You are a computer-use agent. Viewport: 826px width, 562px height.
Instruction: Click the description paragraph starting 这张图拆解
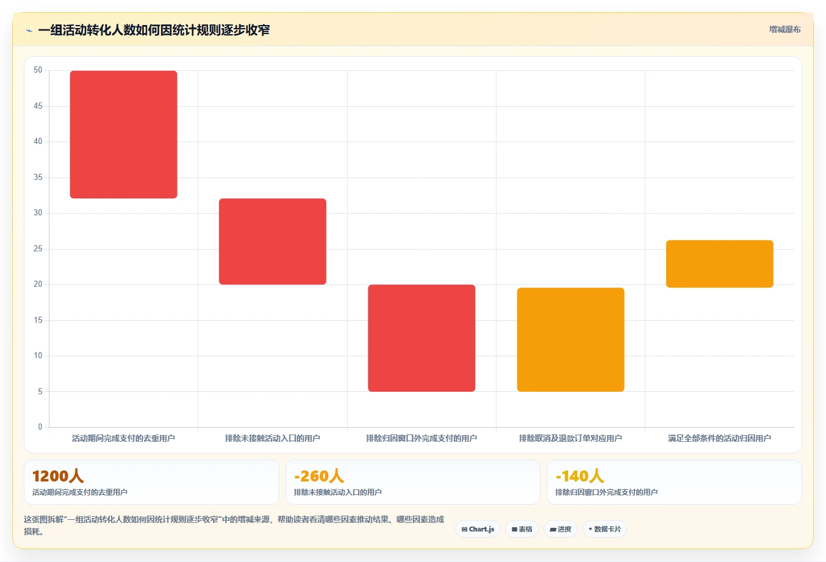click(x=234, y=525)
